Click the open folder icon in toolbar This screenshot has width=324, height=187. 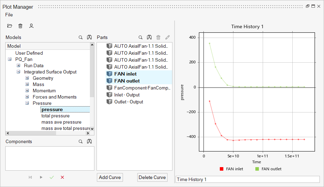pyautogui.click(x=9, y=26)
